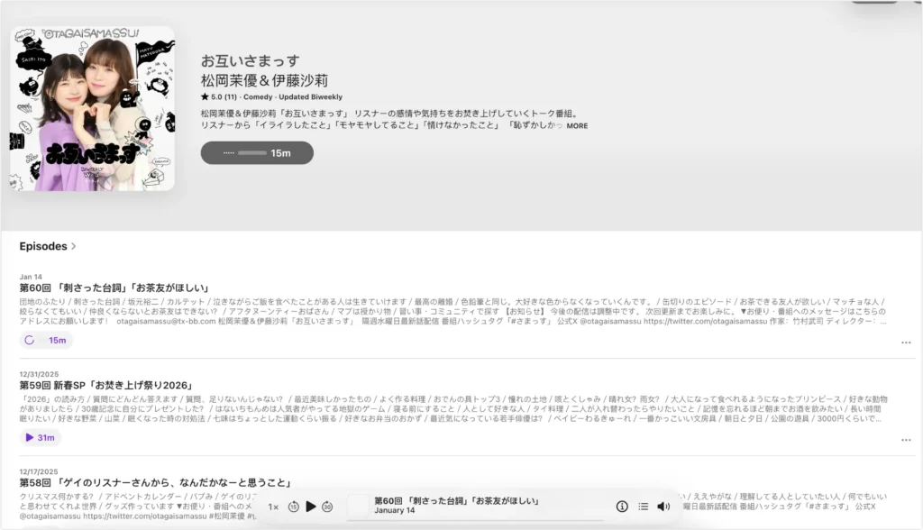Click the 12/31/2025 episode date

coord(39,374)
